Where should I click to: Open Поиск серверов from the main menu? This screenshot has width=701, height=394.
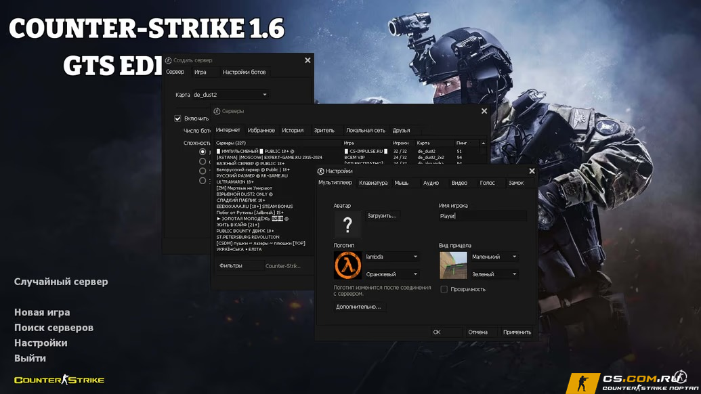click(x=54, y=328)
